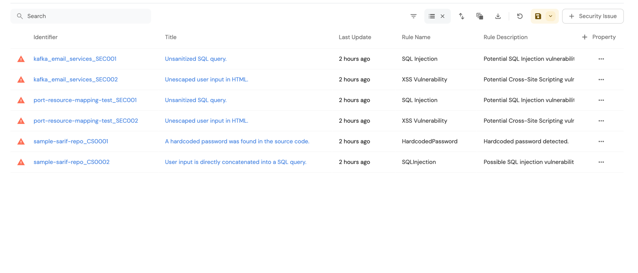Clear the active group-by with X
The image size is (638, 273).
point(443,16)
